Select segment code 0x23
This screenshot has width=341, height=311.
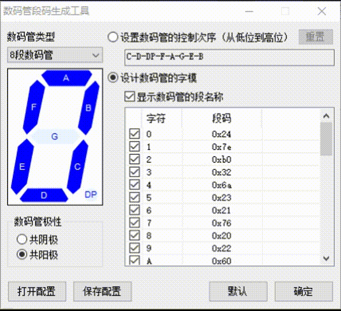222,198
